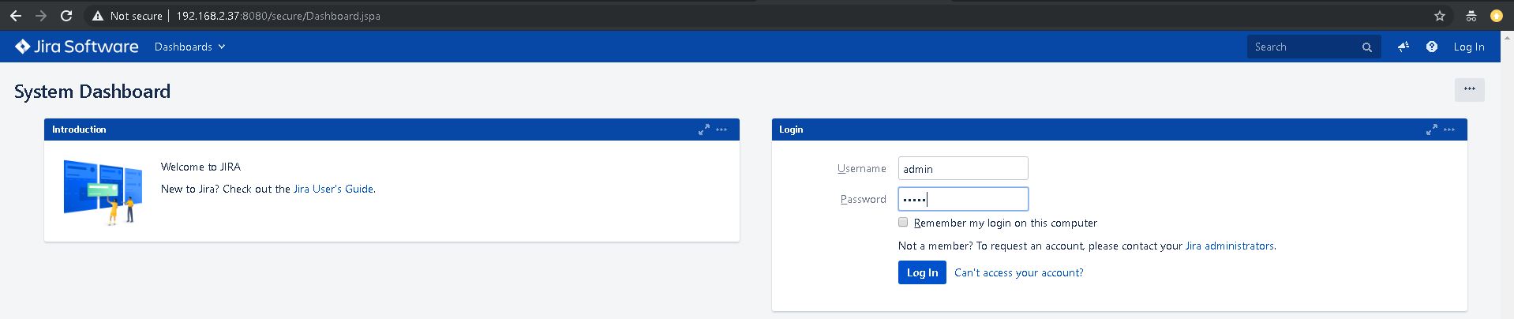Screen dimensions: 1514x319
Task: Click the browser address bar URL
Action: pos(278,16)
